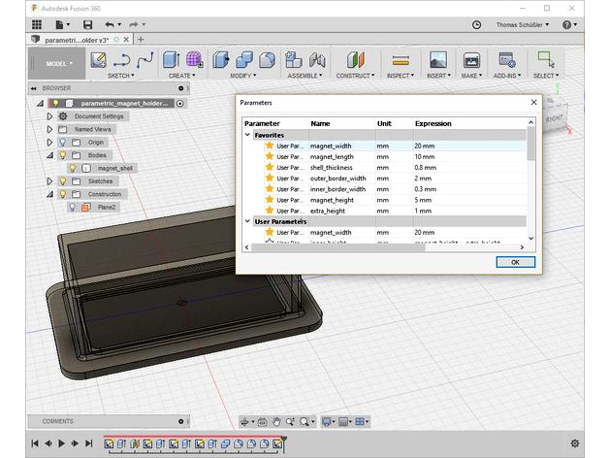Open the data panel grid icon
The image size is (609, 458).
pos(37,24)
